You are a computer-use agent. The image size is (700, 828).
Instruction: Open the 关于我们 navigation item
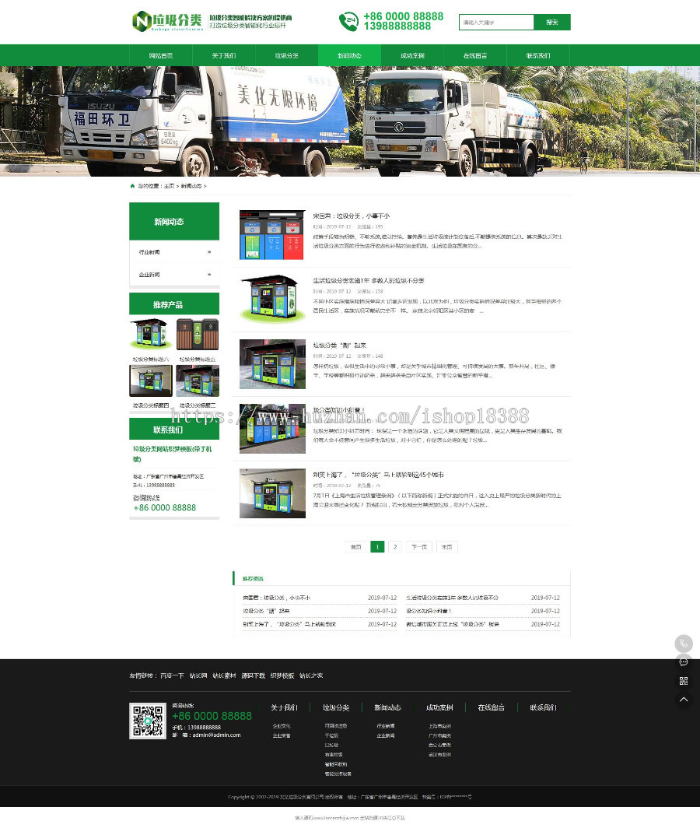(x=224, y=55)
